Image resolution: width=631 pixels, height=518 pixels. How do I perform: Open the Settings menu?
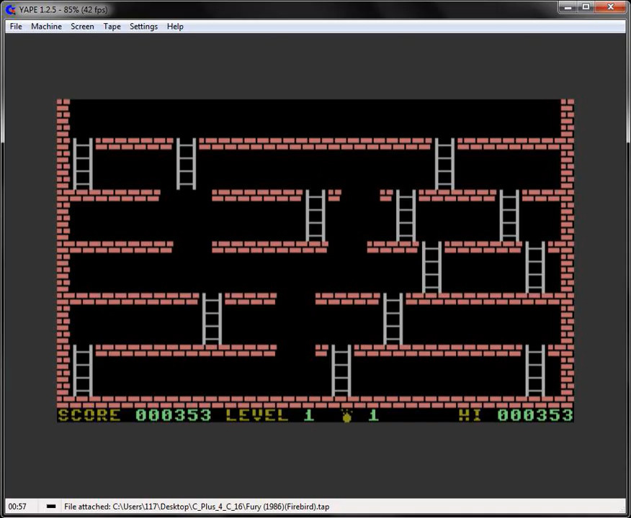143,27
